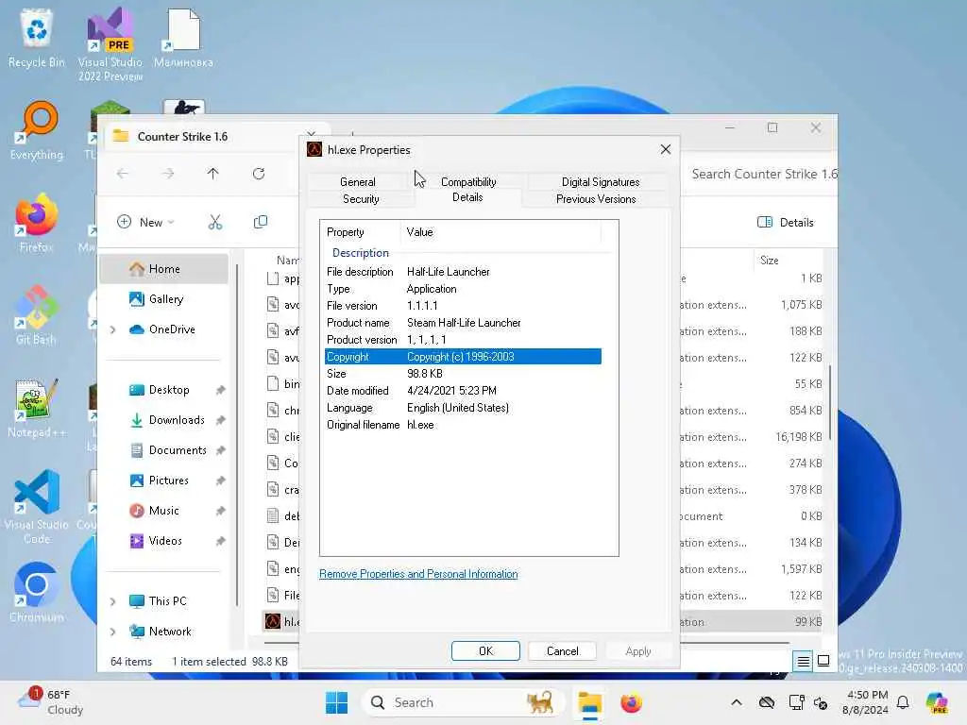Expand the This PC tree node
967x725 pixels.
113,601
